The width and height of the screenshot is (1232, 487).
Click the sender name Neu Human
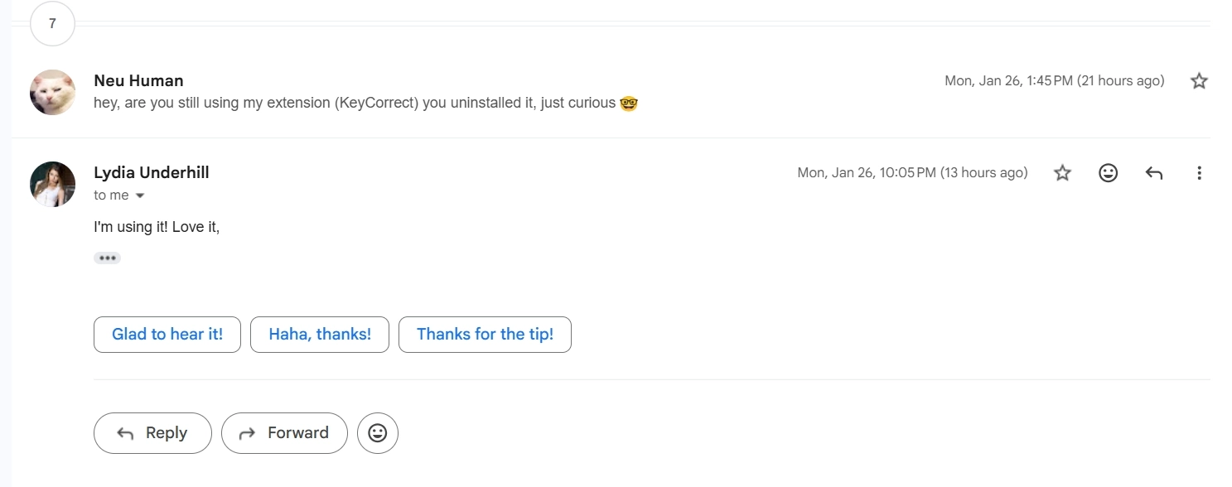point(138,80)
